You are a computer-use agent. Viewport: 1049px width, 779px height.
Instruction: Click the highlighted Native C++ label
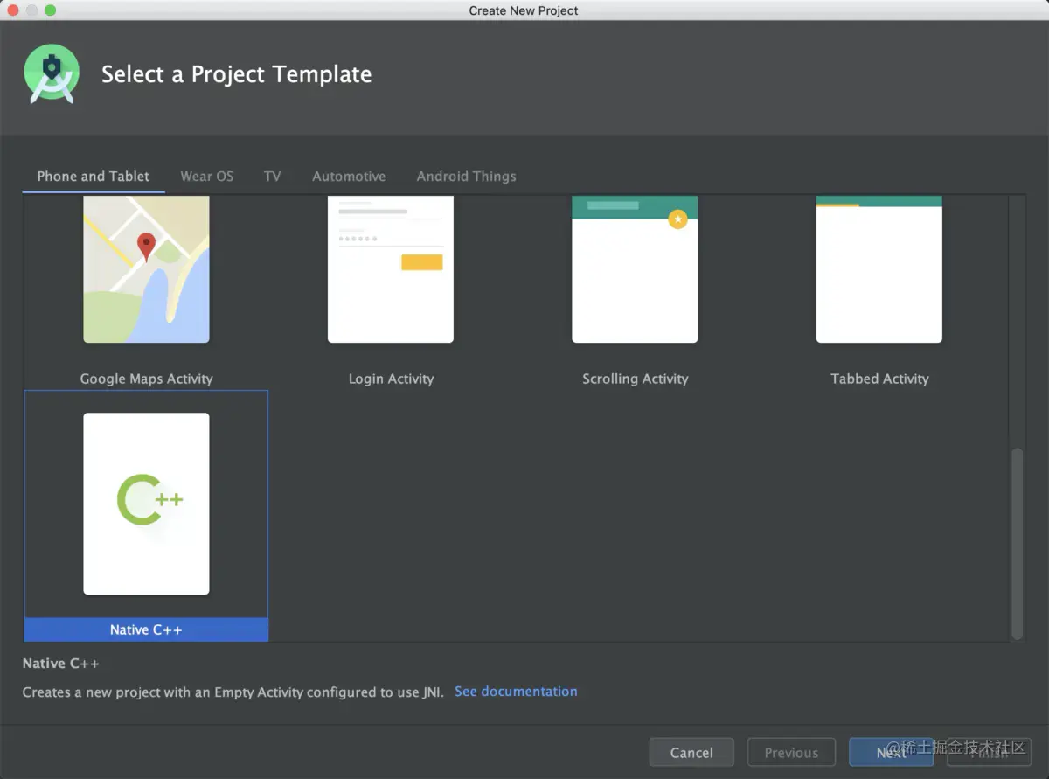pyautogui.click(x=146, y=629)
